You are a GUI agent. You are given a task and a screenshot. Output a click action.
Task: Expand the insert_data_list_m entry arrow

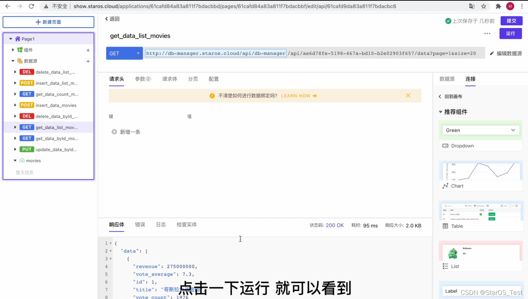click(x=15, y=83)
